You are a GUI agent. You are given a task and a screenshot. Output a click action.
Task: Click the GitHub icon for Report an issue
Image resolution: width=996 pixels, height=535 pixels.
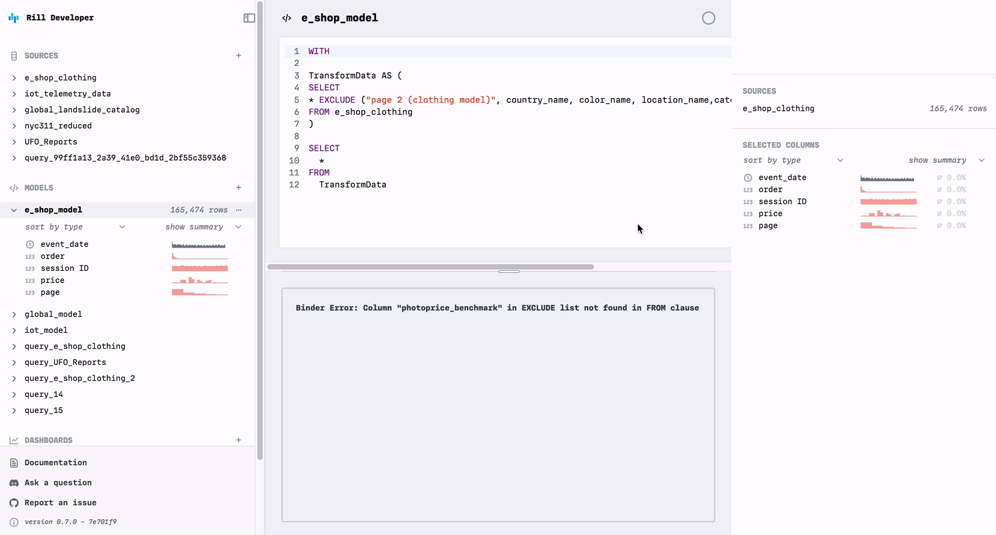point(14,502)
